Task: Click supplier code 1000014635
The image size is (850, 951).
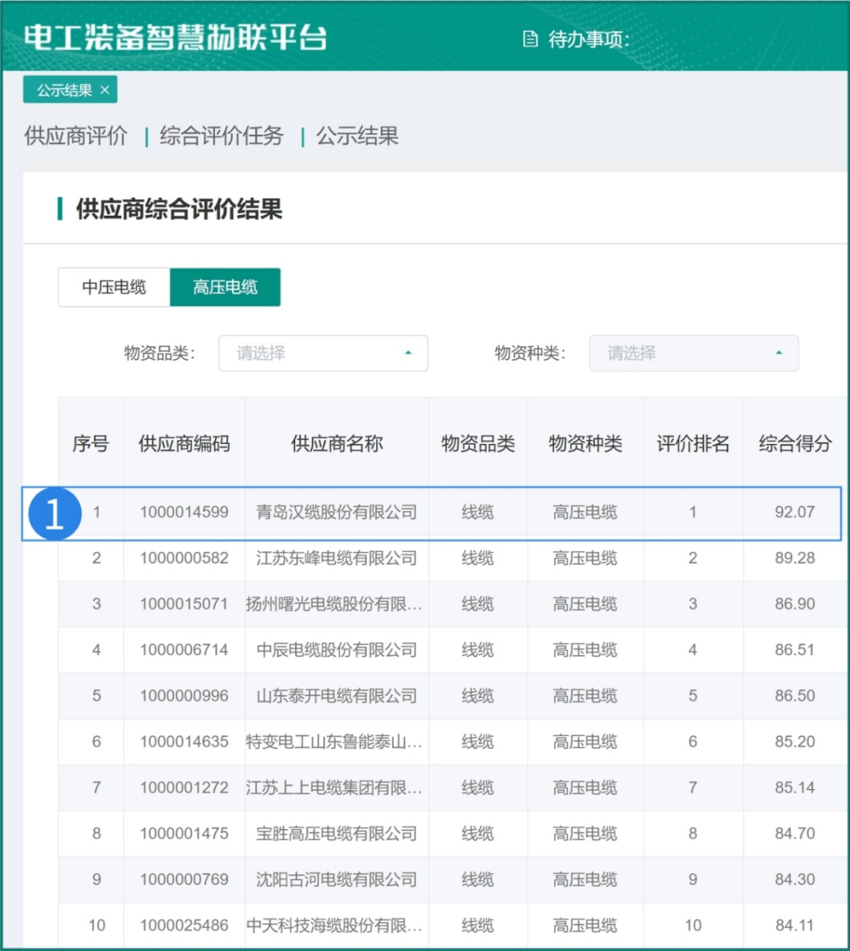Action: point(184,742)
